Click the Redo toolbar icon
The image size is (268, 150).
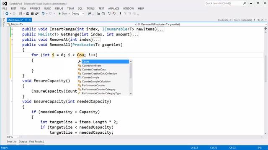(x=50, y=14)
